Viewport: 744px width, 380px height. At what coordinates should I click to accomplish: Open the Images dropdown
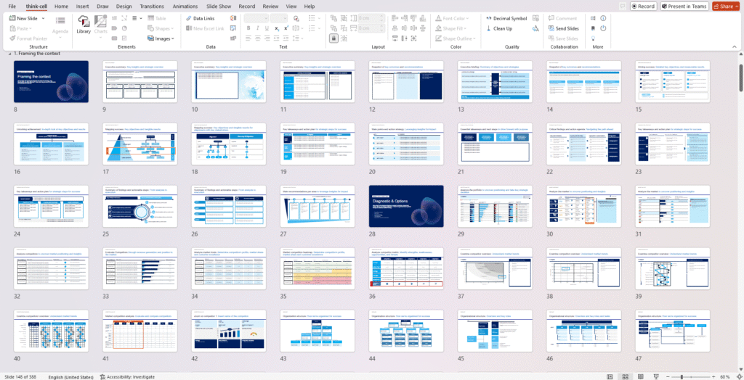163,38
